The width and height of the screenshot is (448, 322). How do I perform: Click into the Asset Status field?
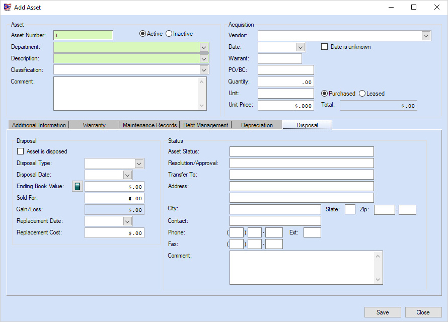pyautogui.click(x=302, y=152)
